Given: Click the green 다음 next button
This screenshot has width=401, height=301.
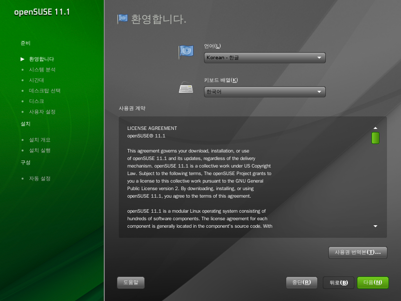Looking at the screenshot, I should (372, 282).
